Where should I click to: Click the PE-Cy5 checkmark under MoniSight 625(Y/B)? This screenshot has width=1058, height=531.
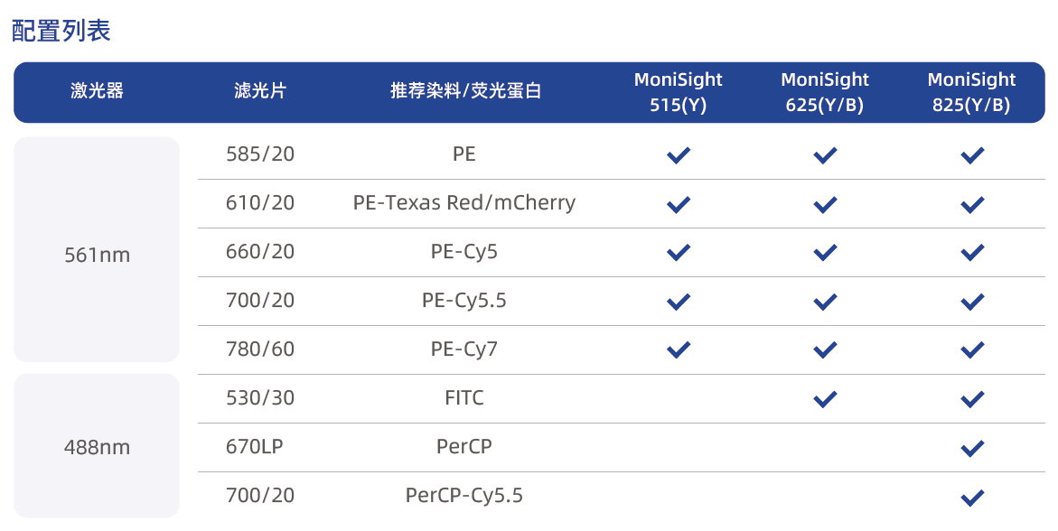825,253
